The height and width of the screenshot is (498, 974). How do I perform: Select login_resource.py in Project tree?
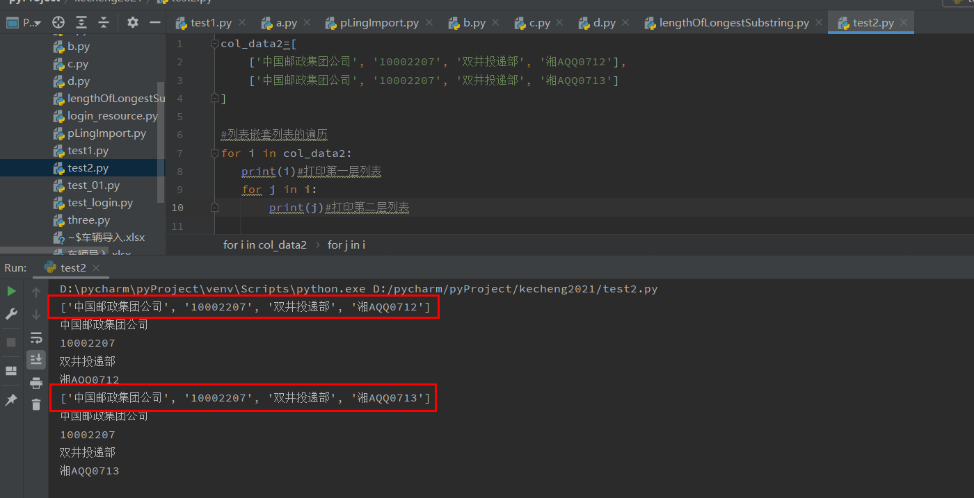click(106, 116)
